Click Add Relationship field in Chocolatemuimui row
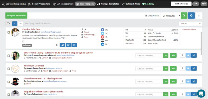The width and height of the screenshot is (208, 99). tap(149, 81)
